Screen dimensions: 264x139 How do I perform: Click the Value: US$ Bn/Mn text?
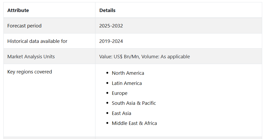coord(119,56)
